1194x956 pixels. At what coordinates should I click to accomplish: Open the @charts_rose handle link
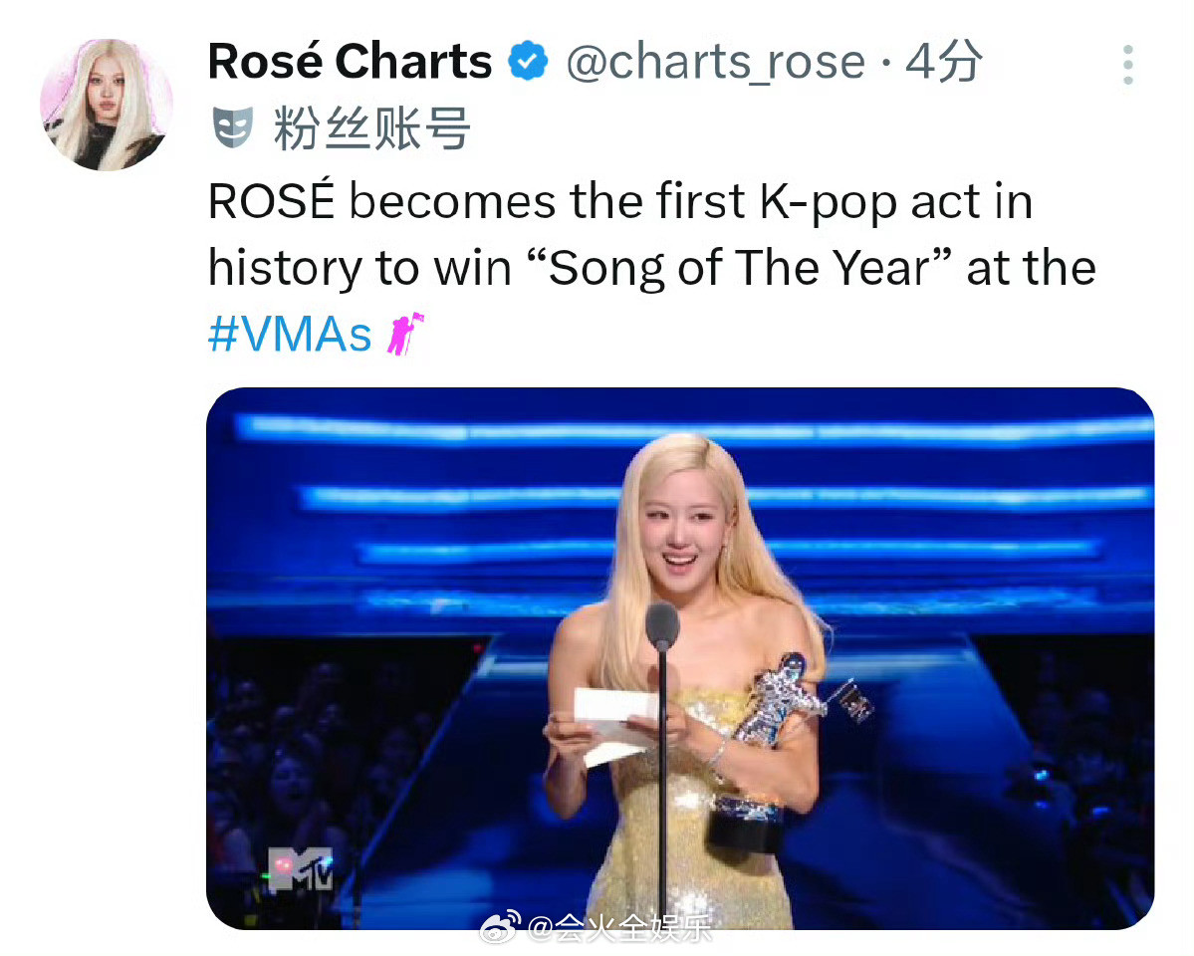pyautogui.click(x=716, y=62)
